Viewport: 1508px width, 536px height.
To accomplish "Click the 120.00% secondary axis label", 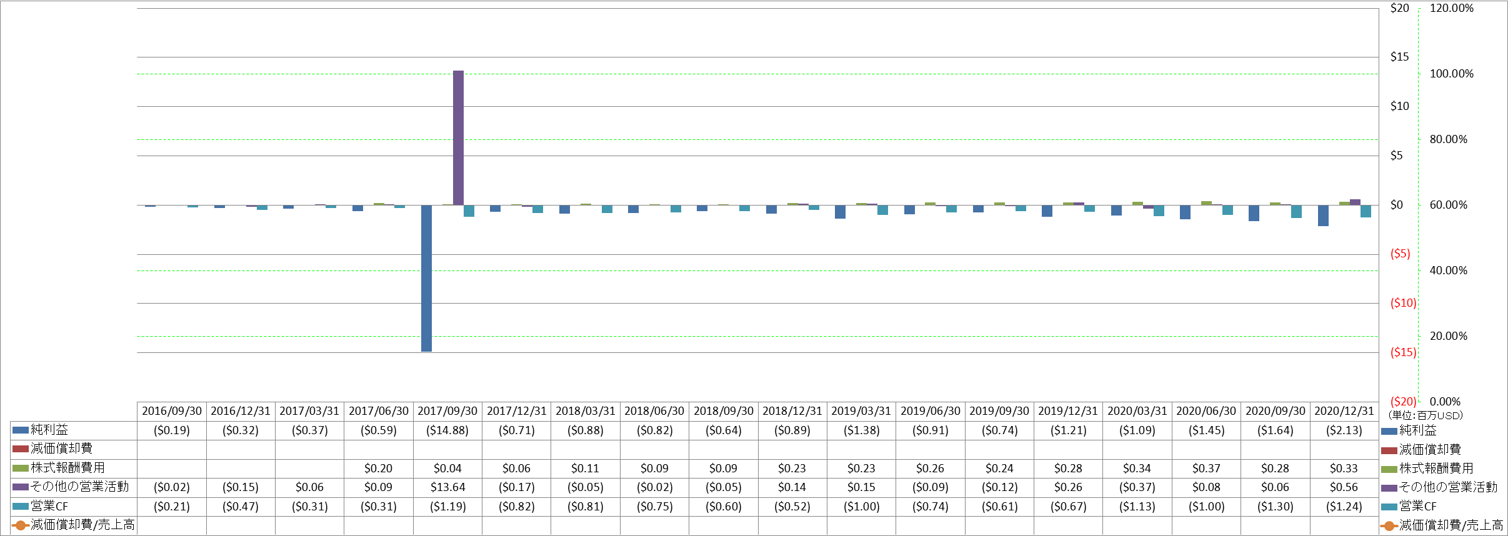I will tap(1451, 8).
